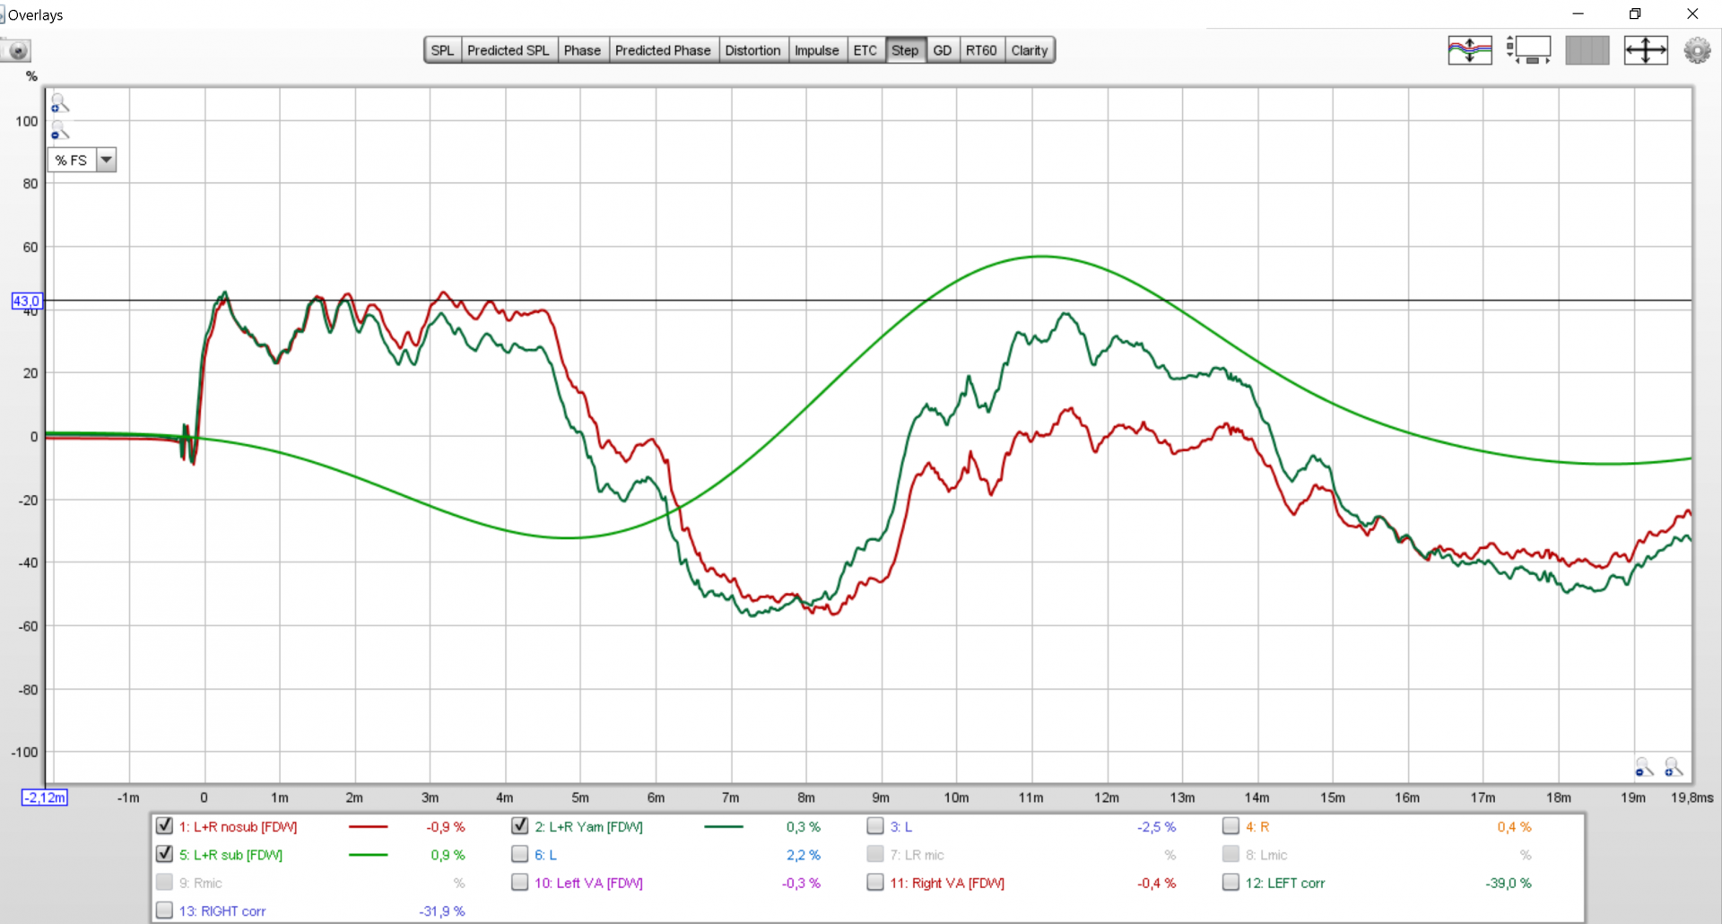This screenshot has height=924, width=1722.
Task: Uncheck the 1: L+R nosub [FDW] trace
Action: [x=164, y=826]
